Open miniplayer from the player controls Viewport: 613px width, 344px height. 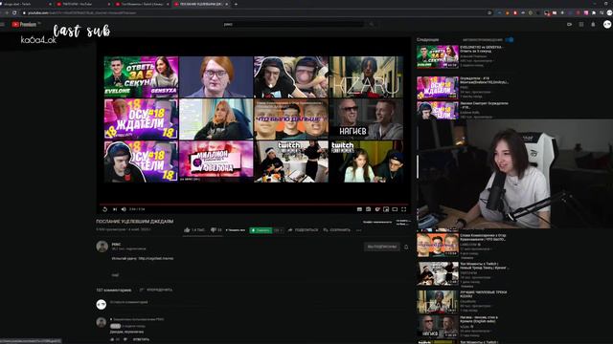tap(386, 209)
